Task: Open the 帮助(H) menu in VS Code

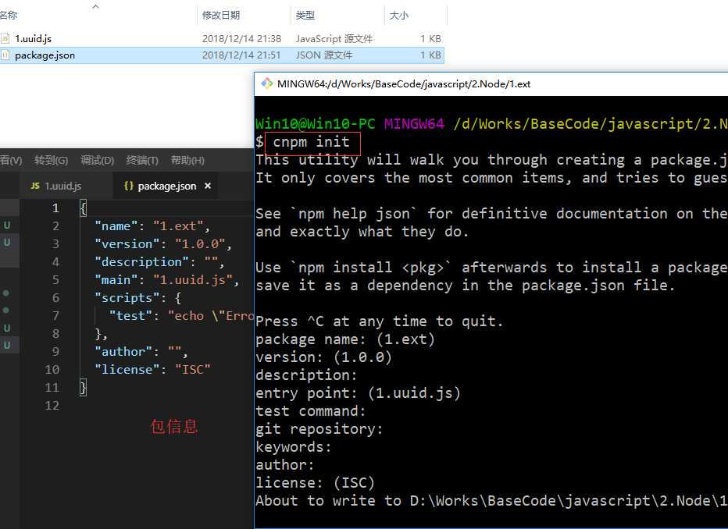Action: pos(187,161)
